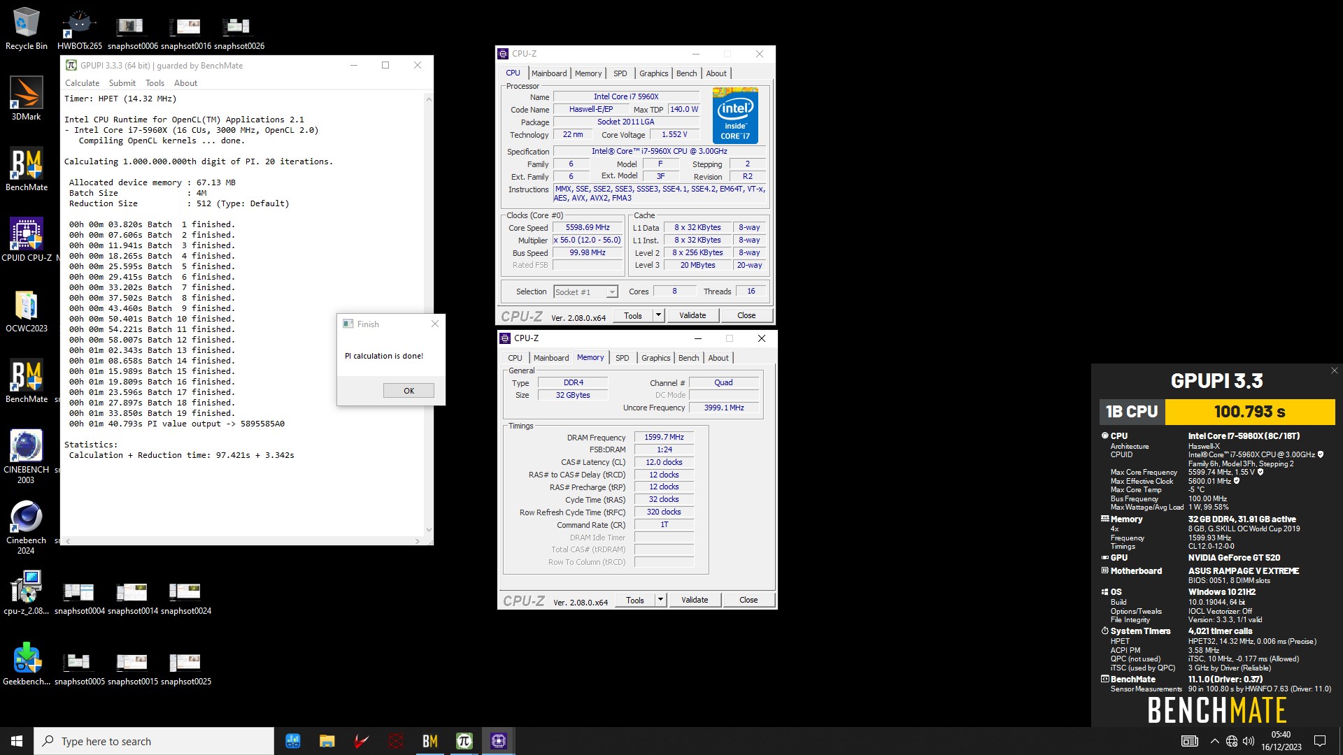Open the OCWC2023 folder icon
This screenshot has height=755, width=1343.
coord(26,310)
